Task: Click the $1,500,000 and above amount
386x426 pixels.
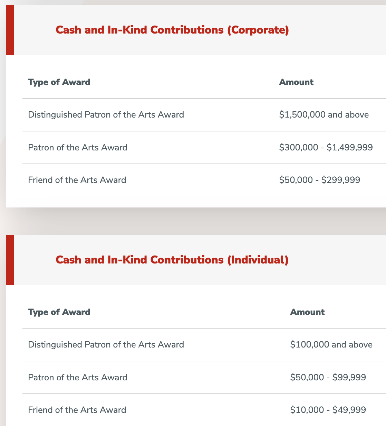Action: [x=324, y=115]
